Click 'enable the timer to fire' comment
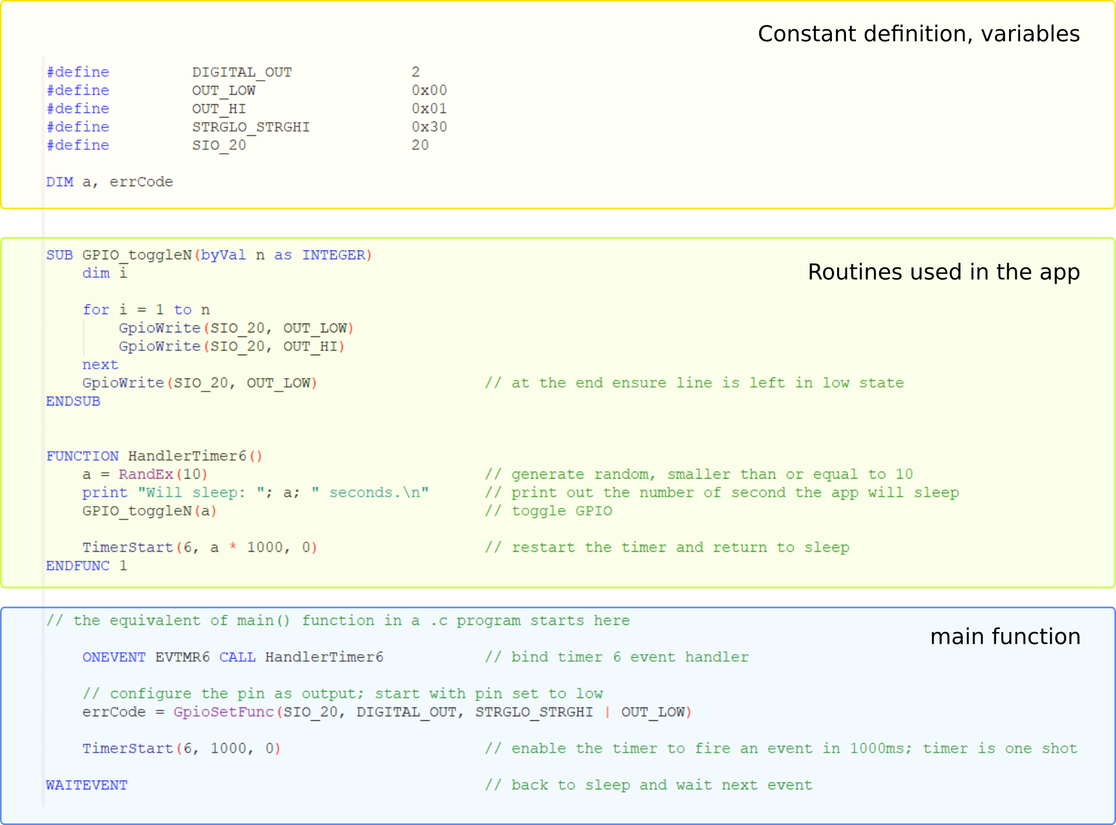Image resolution: width=1116 pixels, height=825 pixels. [781, 748]
